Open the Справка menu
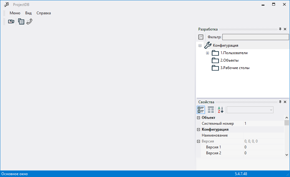The height and width of the screenshot is (177, 290). 44,13
